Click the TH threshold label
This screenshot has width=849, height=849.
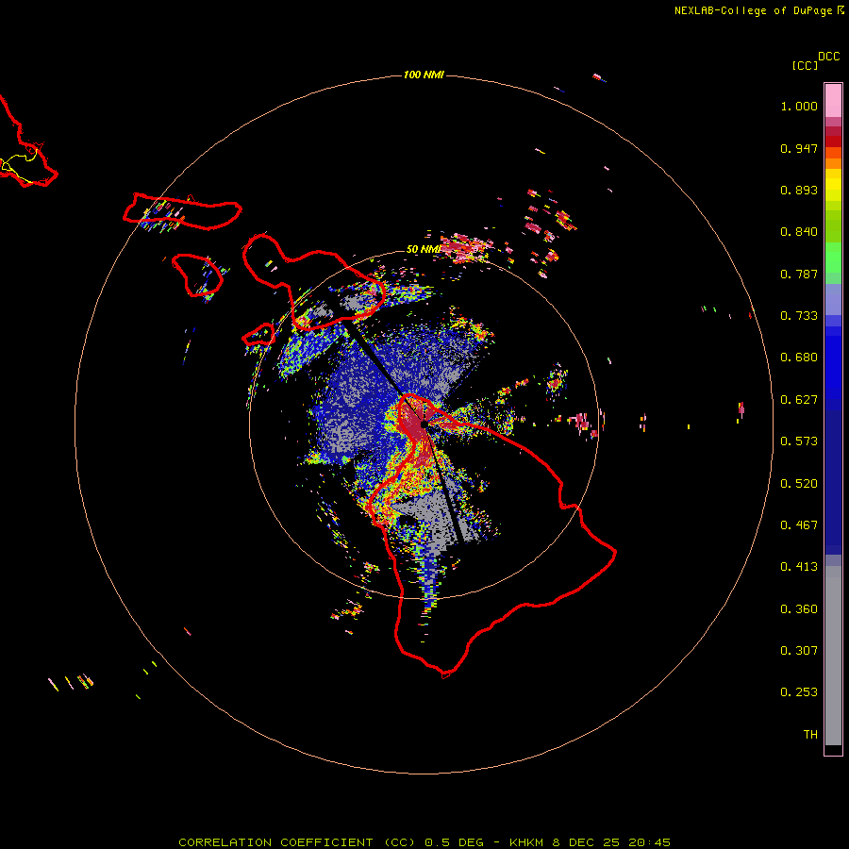[x=810, y=735]
